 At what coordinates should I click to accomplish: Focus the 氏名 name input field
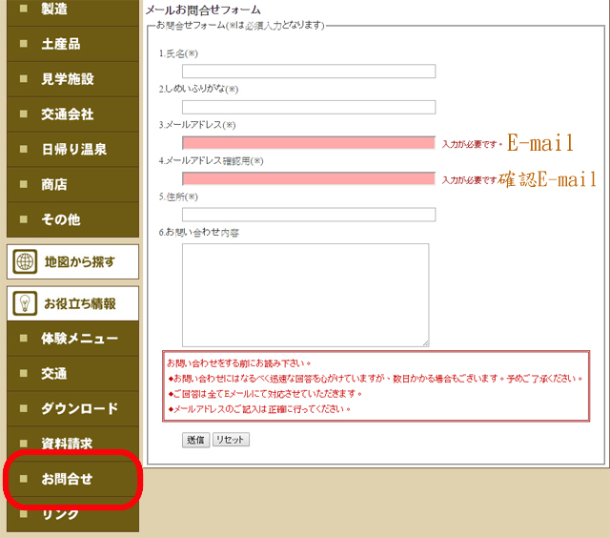pyautogui.click(x=308, y=71)
